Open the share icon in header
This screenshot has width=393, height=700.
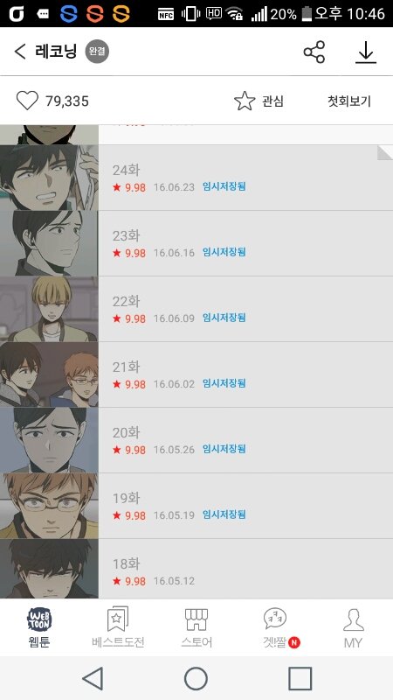coord(314,52)
